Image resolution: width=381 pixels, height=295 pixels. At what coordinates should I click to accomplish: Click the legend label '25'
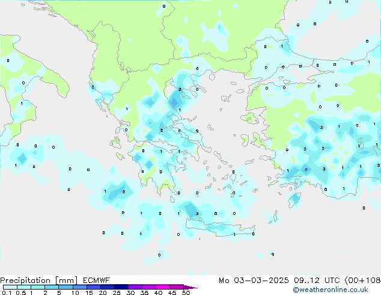[117, 293]
